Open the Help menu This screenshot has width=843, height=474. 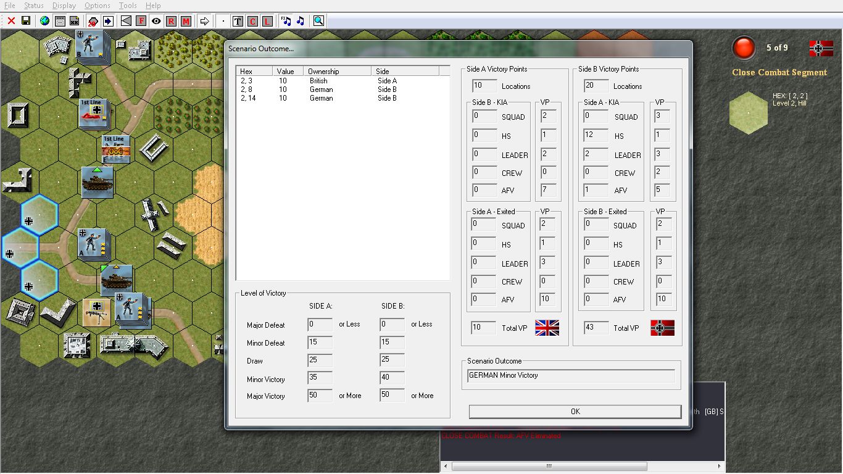[153, 6]
